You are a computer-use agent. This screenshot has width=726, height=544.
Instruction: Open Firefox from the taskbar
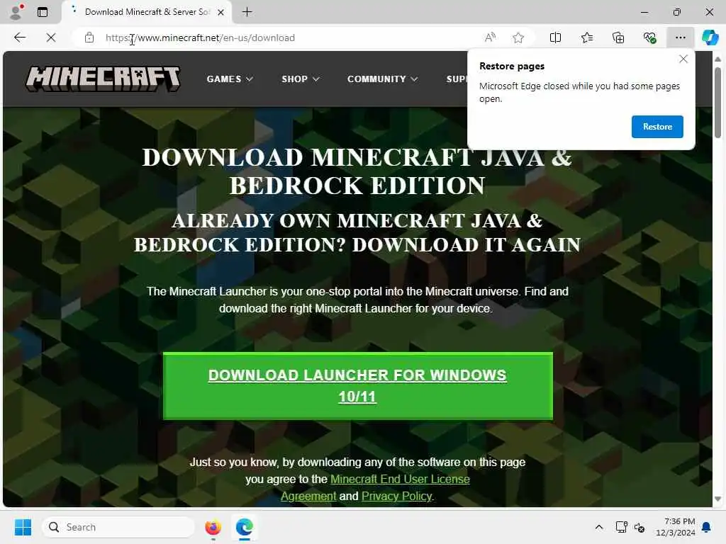coord(213,527)
